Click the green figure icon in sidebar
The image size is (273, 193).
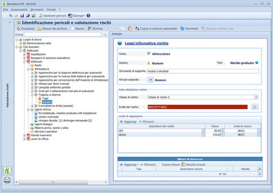pyautogui.click(x=7, y=170)
